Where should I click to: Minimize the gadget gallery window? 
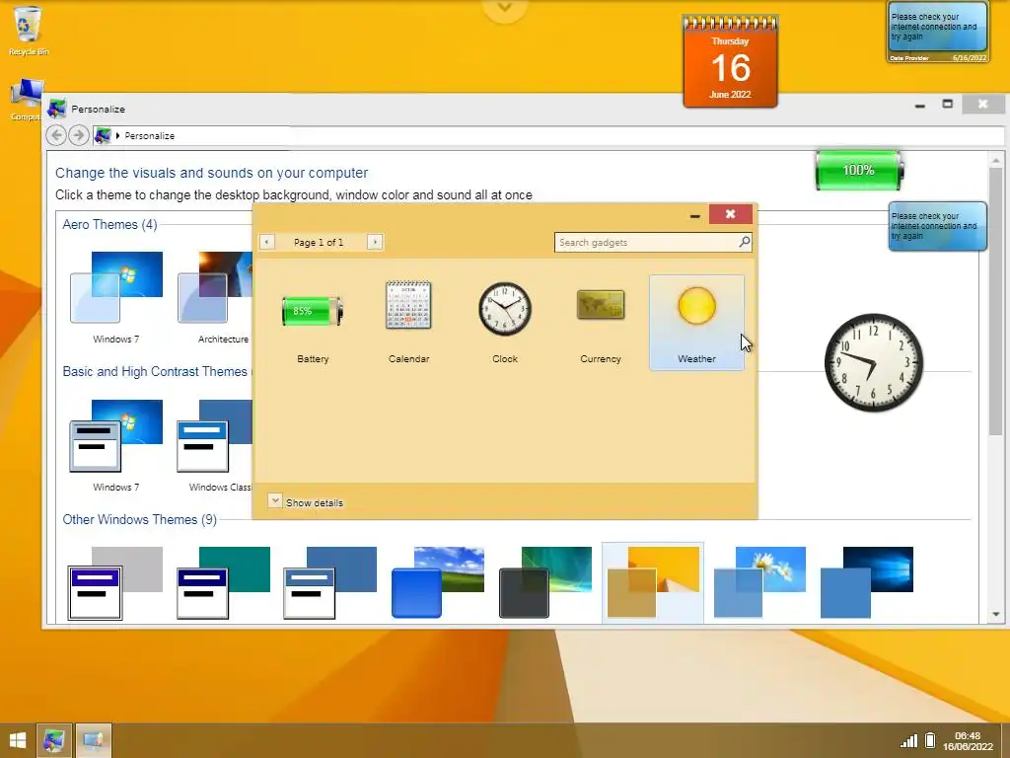click(694, 215)
